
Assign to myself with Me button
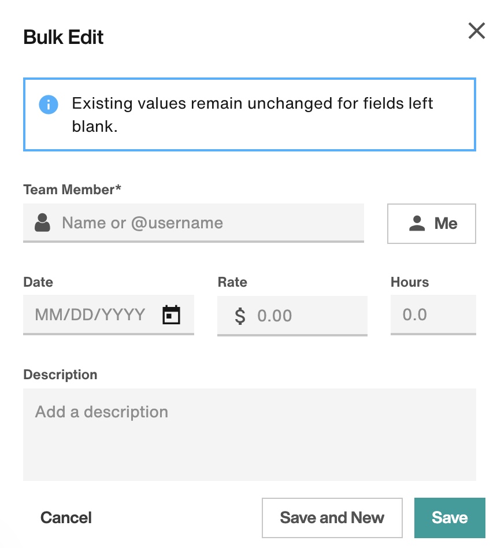(x=432, y=224)
